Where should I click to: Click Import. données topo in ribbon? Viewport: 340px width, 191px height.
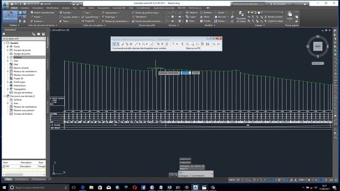click(x=42, y=13)
